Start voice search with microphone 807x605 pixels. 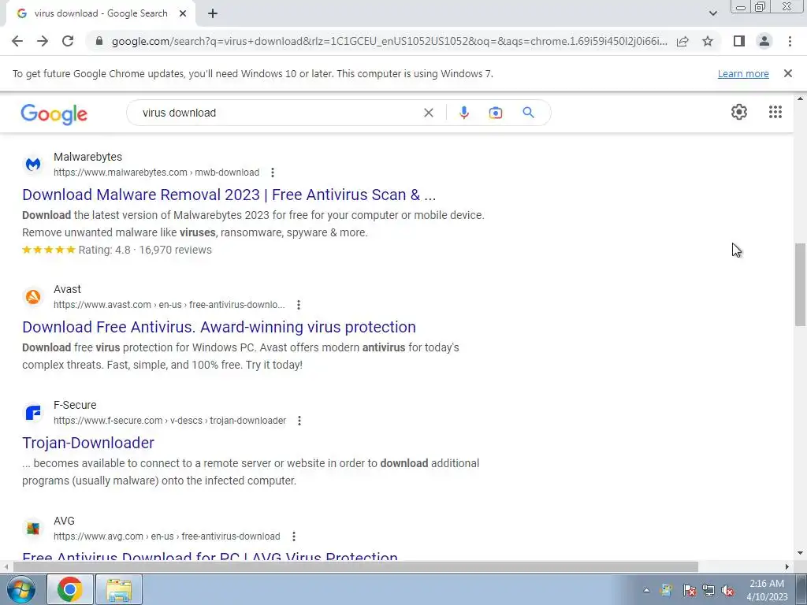463,113
